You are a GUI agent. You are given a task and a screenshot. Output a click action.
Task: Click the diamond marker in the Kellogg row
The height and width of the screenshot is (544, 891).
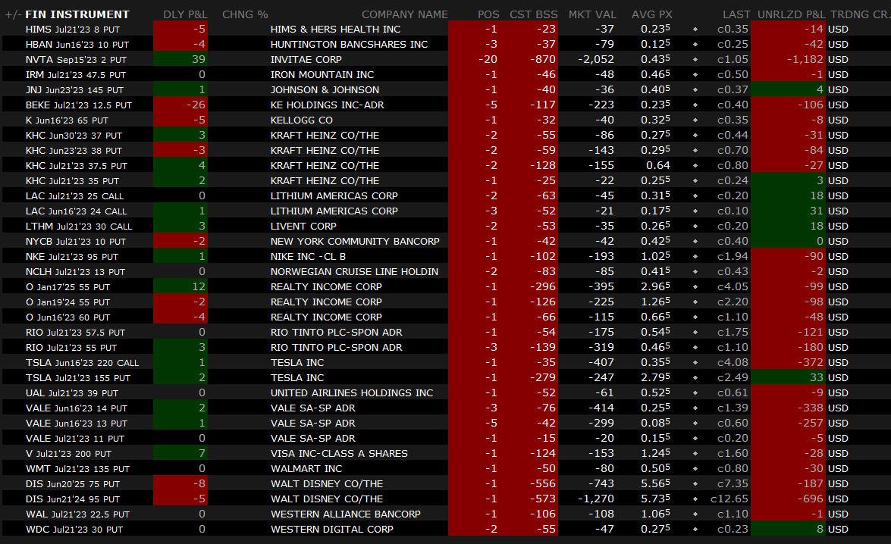click(x=695, y=120)
